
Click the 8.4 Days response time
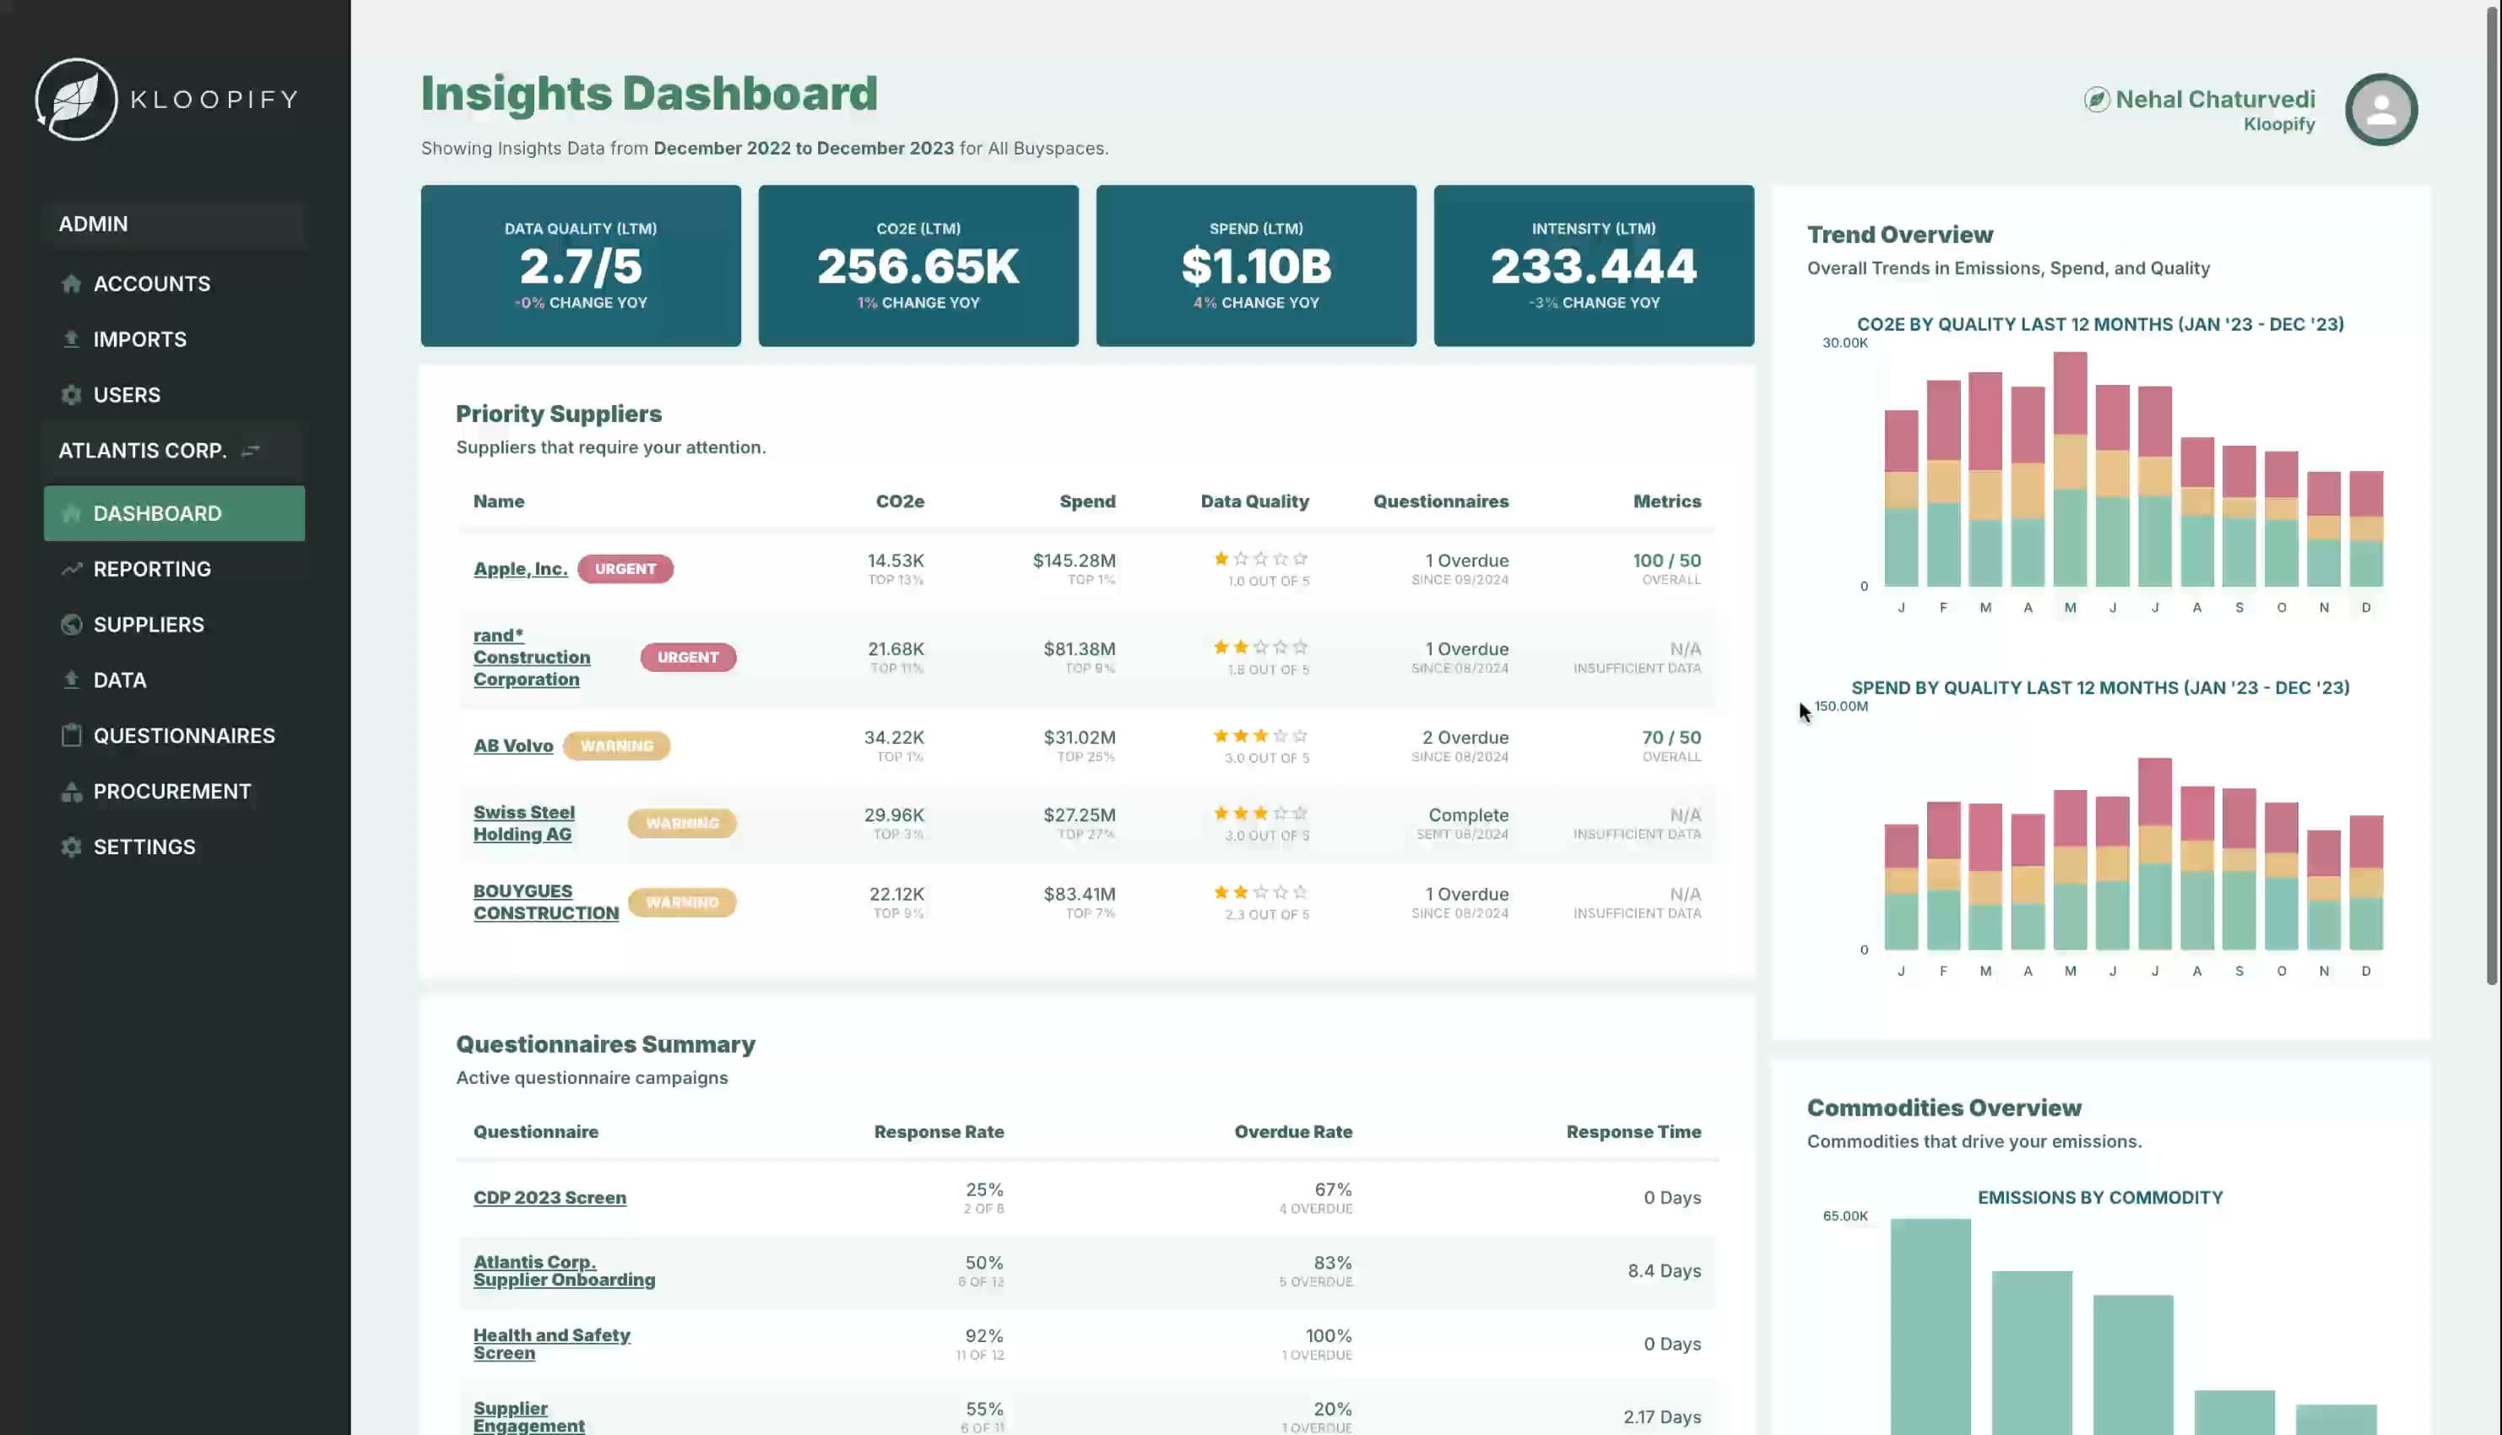(1665, 1270)
